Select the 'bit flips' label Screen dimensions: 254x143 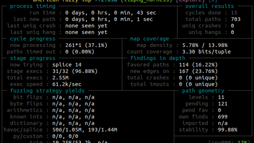[28, 97]
